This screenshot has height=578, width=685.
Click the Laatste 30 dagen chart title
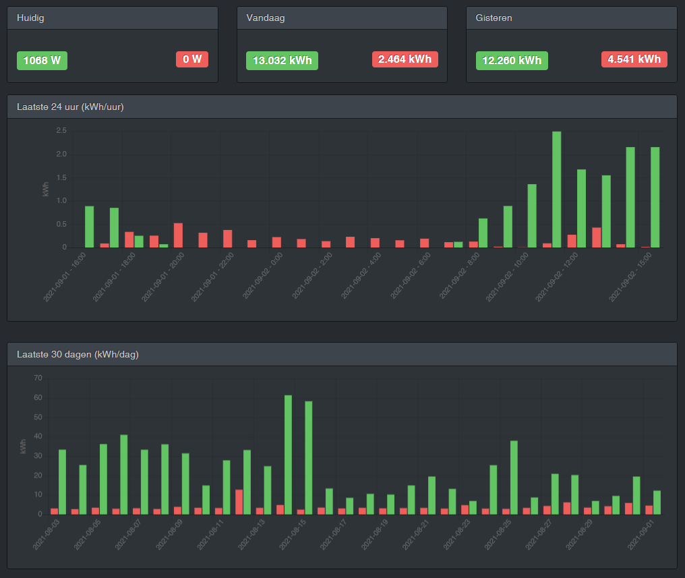point(78,354)
